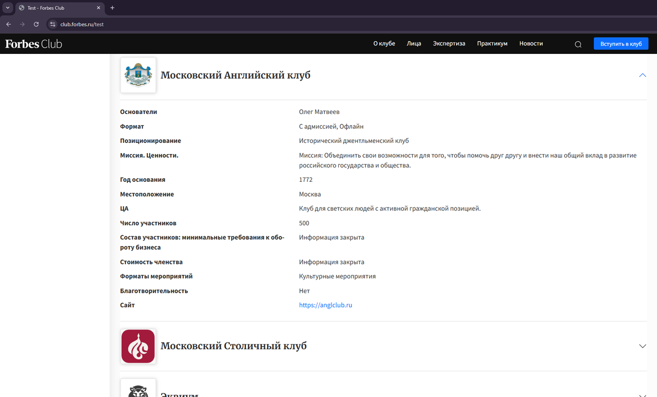Screen dimensions: 657x397
Task: Click the location value Москва
Action: [310, 194]
